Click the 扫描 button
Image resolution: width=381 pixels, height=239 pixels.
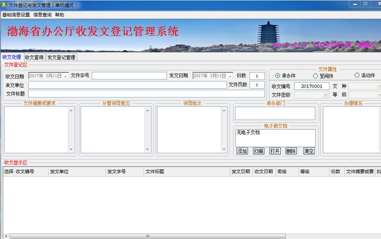click(259, 151)
